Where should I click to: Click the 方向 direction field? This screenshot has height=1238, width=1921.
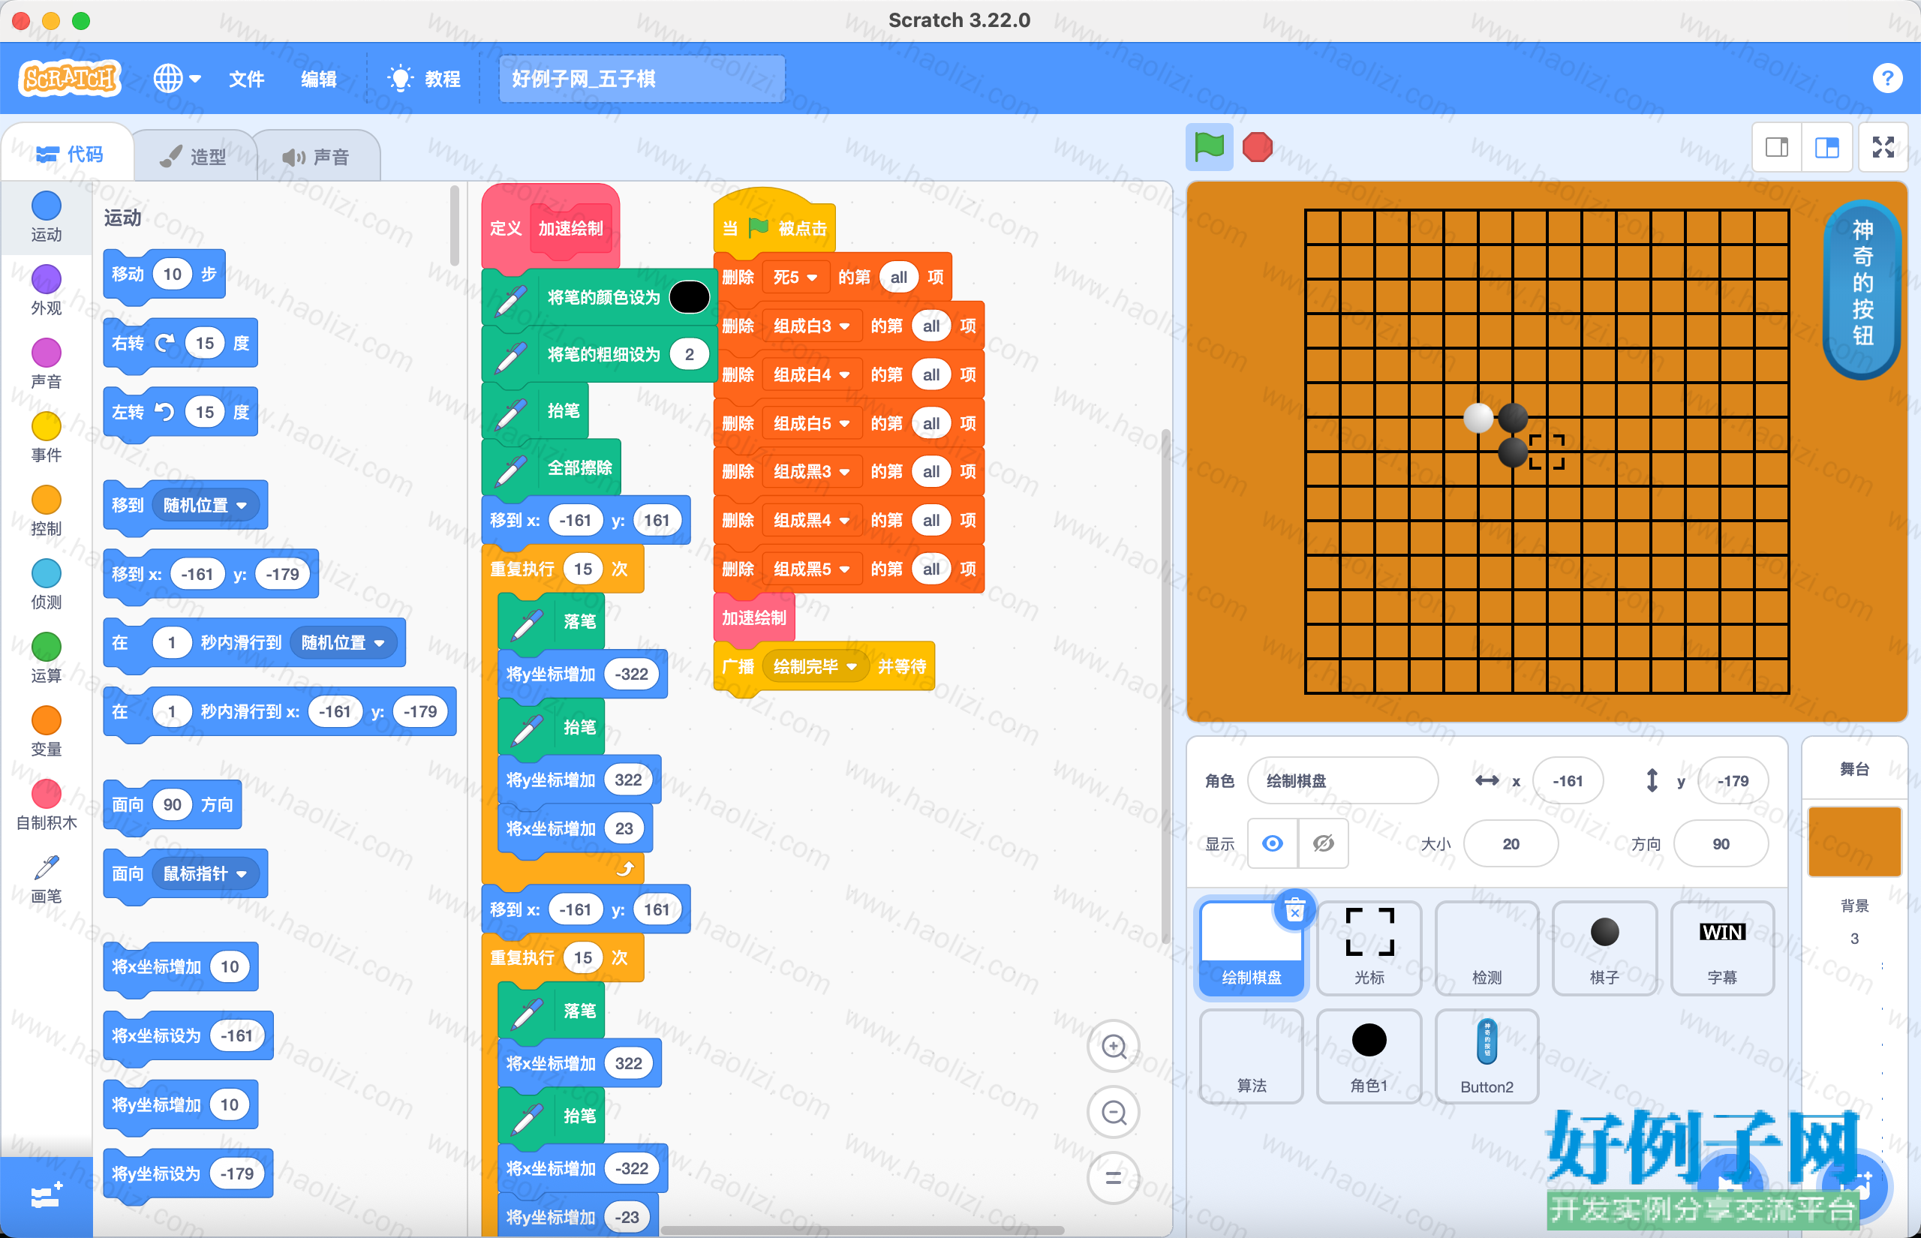(1720, 844)
